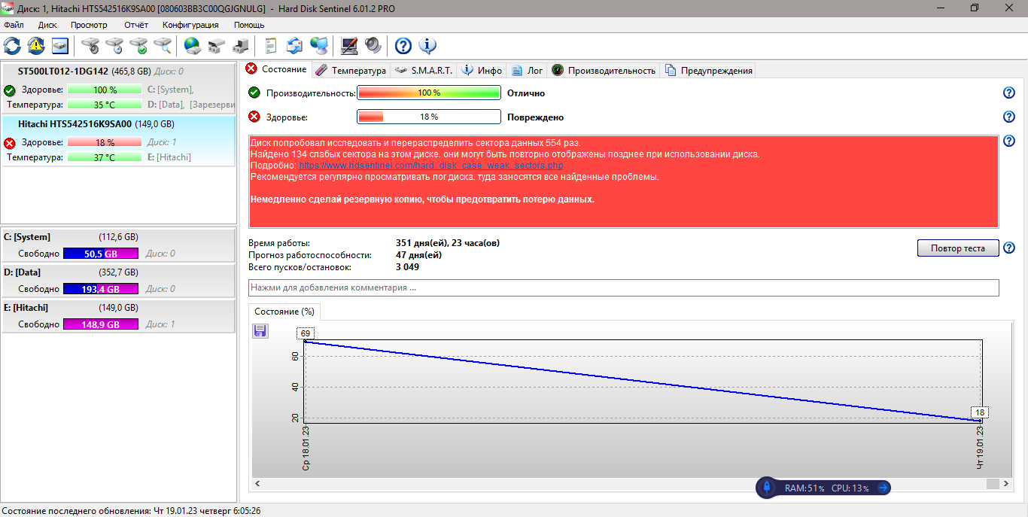Click the green check icon on ST500LT012 disk
1028x517 pixels.
pyautogui.click(x=10, y=90)
